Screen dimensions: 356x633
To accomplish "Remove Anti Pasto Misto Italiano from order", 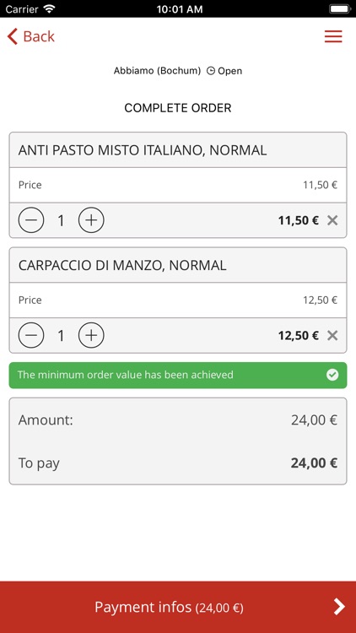I will click(x=332, y=220).
